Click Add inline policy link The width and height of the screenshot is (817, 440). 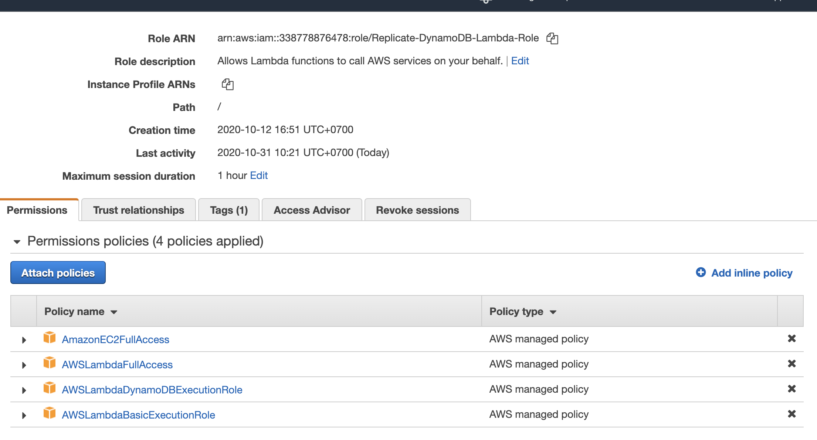click(752, 273)
